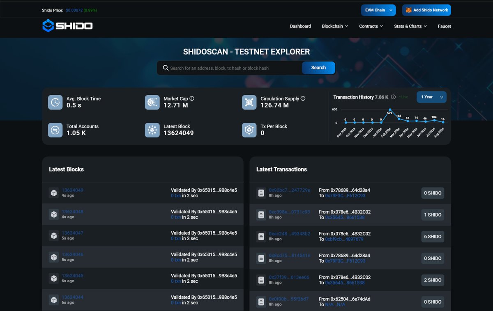
Task: Open transaction 0x0f00b...55f3bd7
Action: pos(289,299)
